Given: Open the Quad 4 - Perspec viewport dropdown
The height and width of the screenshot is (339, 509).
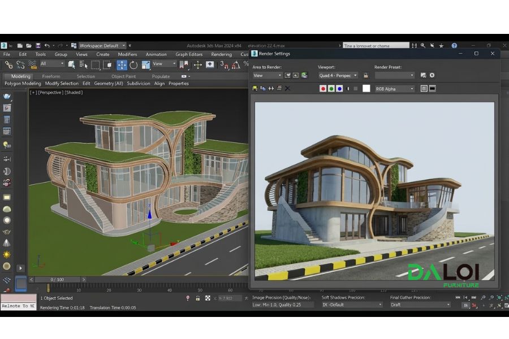Looking at the screenshot, I should point(338,75).
